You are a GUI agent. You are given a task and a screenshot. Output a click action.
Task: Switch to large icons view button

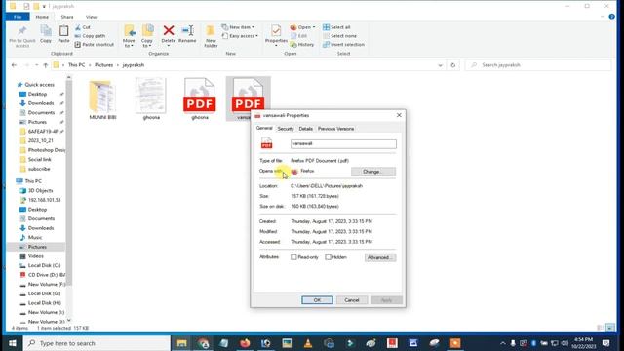[610, 328]
